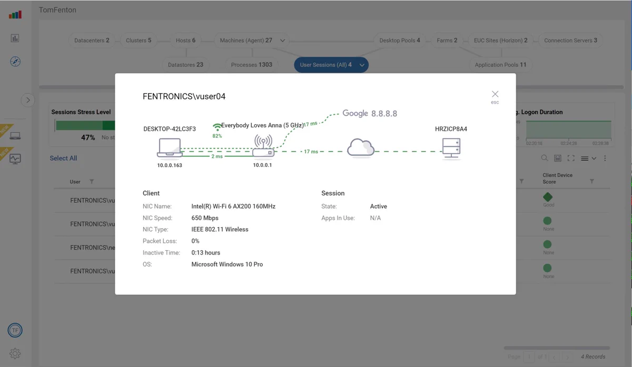Click the 650 Mbps NIC speed value

[205, 218]
